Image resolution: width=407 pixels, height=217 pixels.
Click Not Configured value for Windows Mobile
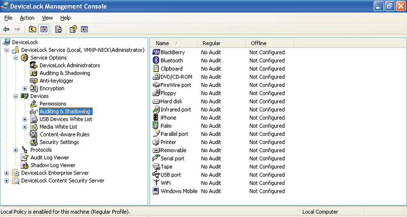[x=267, y=191]
